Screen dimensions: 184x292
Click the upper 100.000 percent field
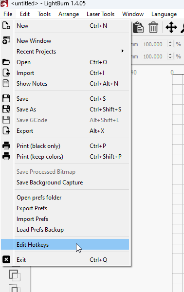(155, 44)
